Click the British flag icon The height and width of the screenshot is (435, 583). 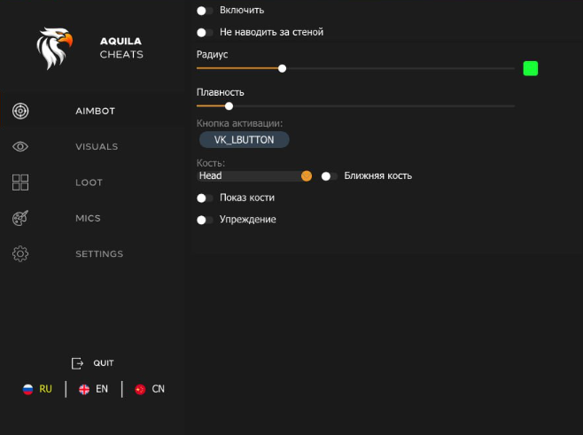84,389
